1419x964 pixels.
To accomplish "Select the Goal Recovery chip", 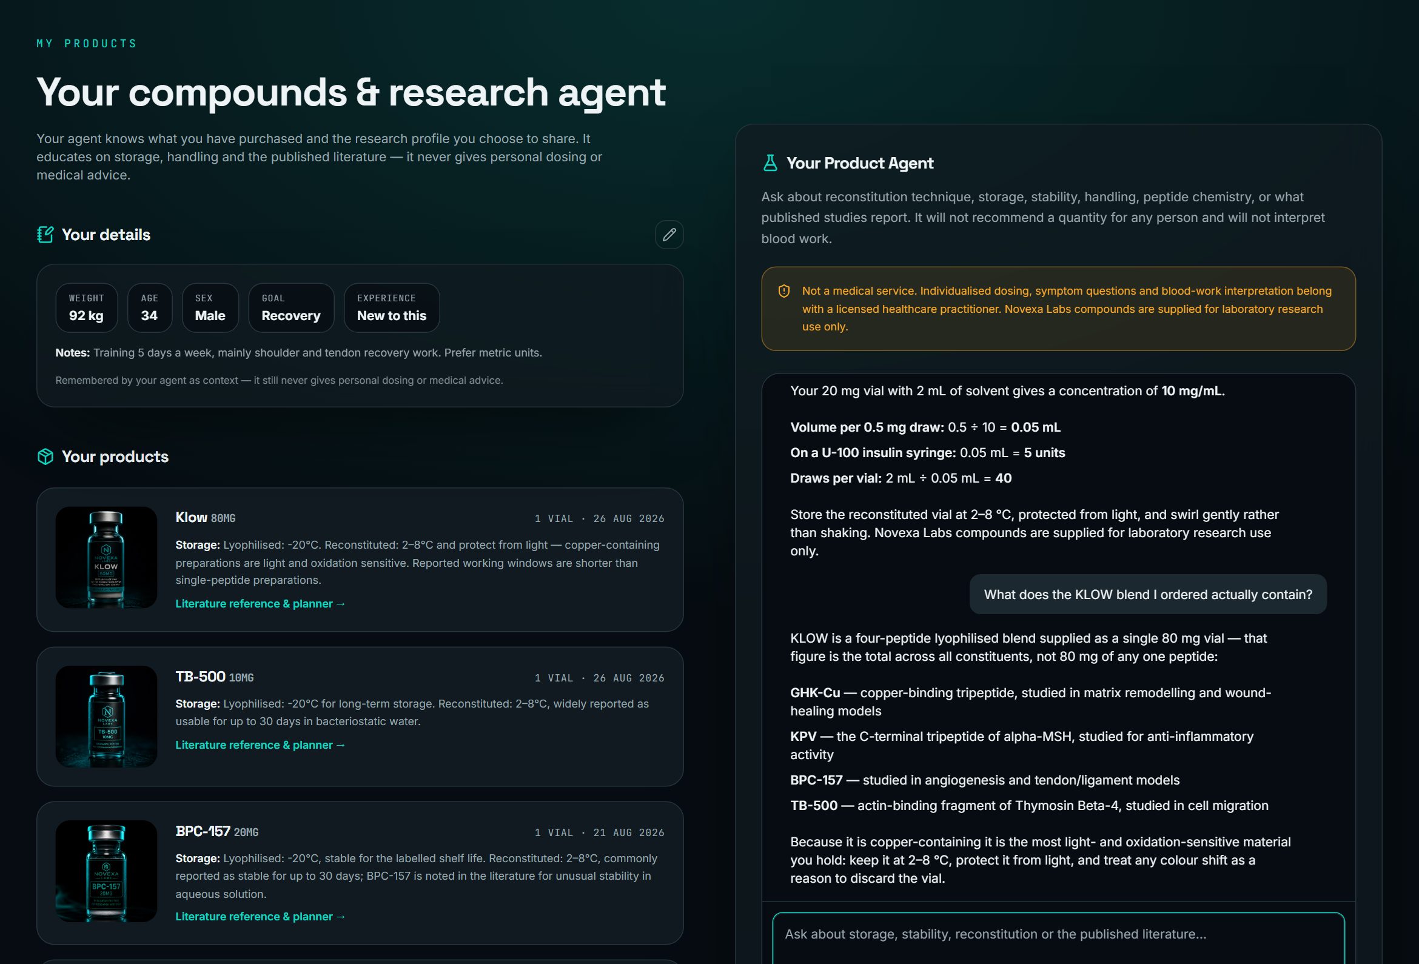I will coord(291,308).
